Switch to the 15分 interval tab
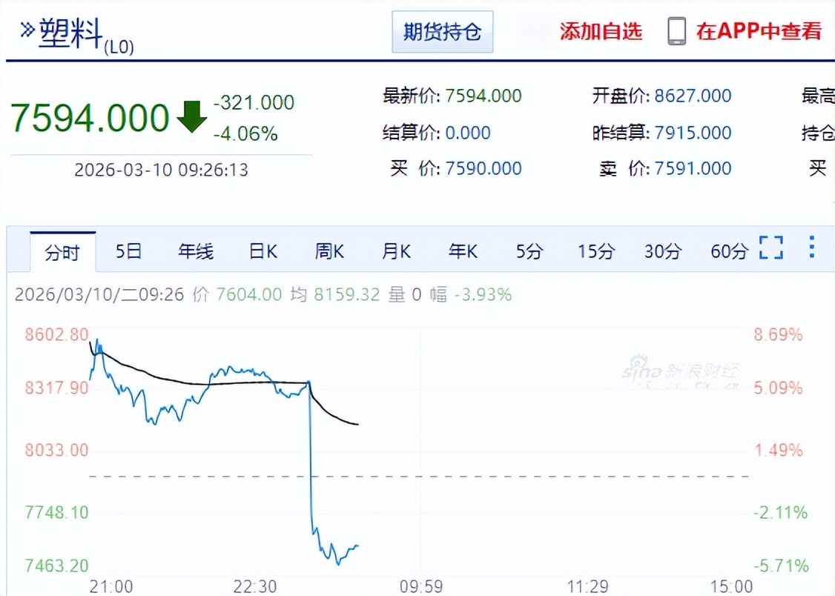835x596 pixels. click(x=596, y=251)
